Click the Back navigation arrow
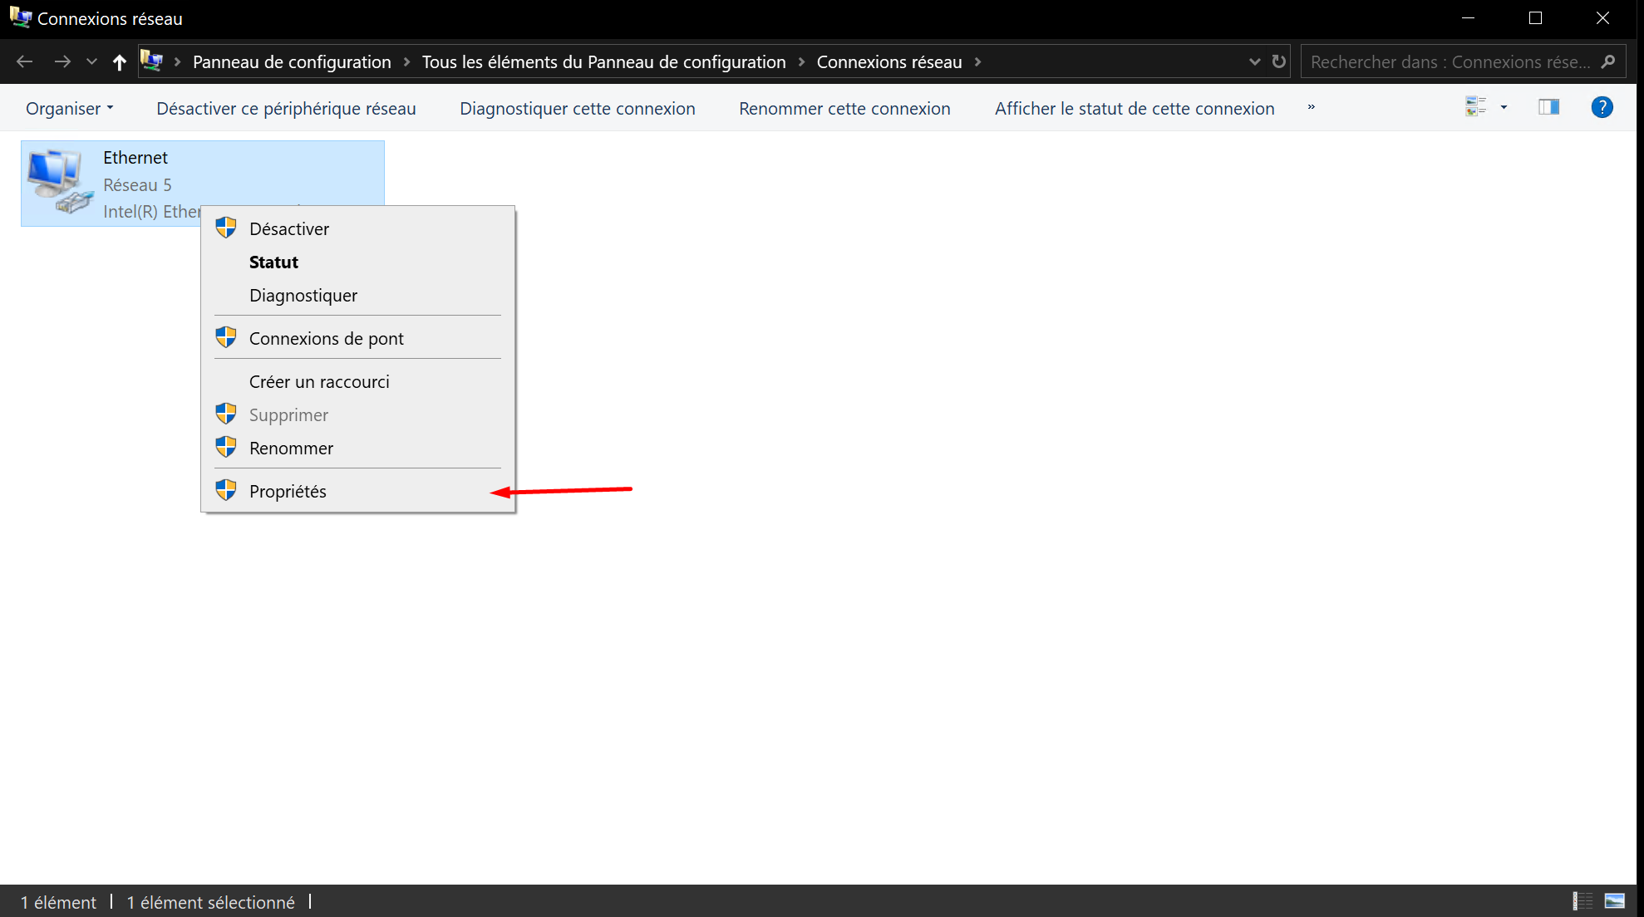 click(x=24, y=61)
